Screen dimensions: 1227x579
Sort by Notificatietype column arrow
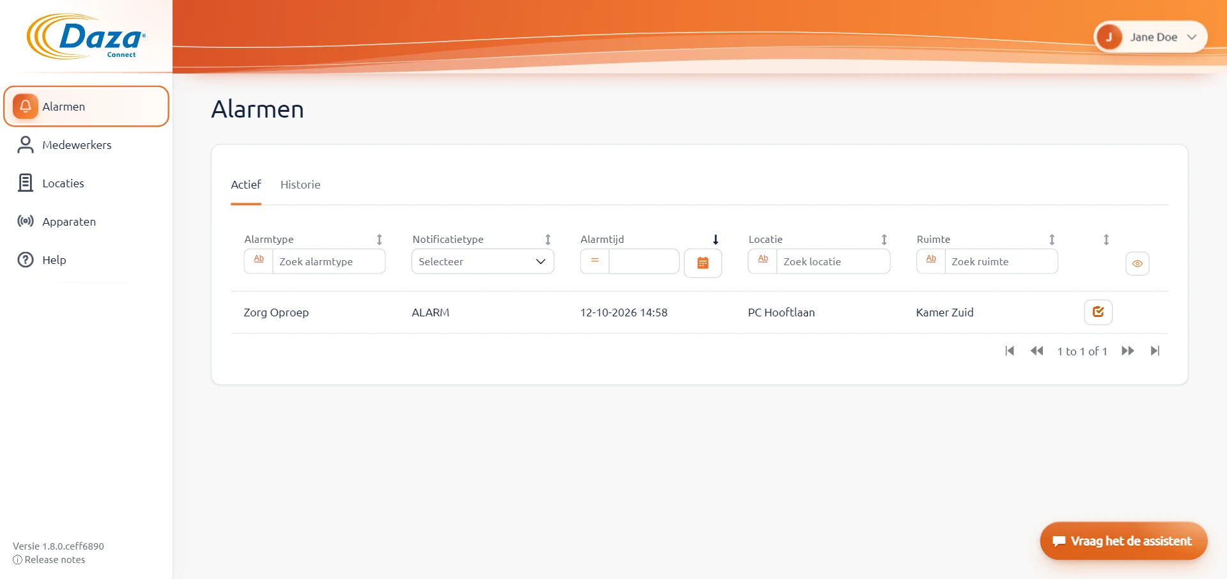point(548,240)
